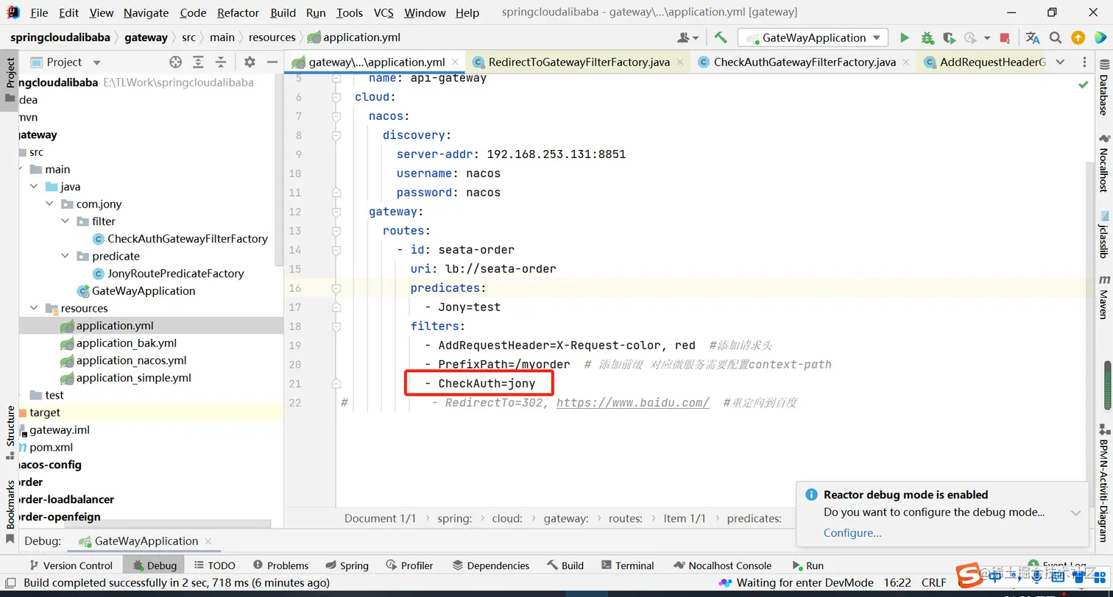Open the Tools menu

click(350, 12)
